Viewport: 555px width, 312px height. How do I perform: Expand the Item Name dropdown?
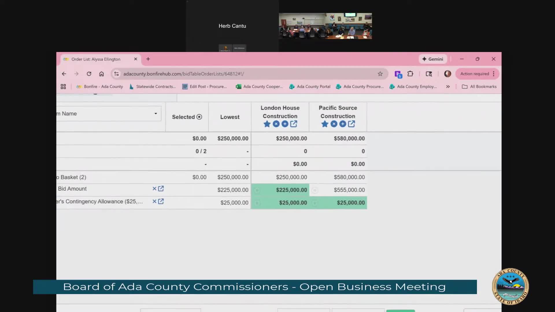[x=156, y=114]
